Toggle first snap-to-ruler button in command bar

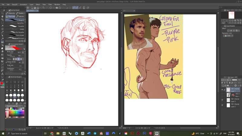pos(74,8)
